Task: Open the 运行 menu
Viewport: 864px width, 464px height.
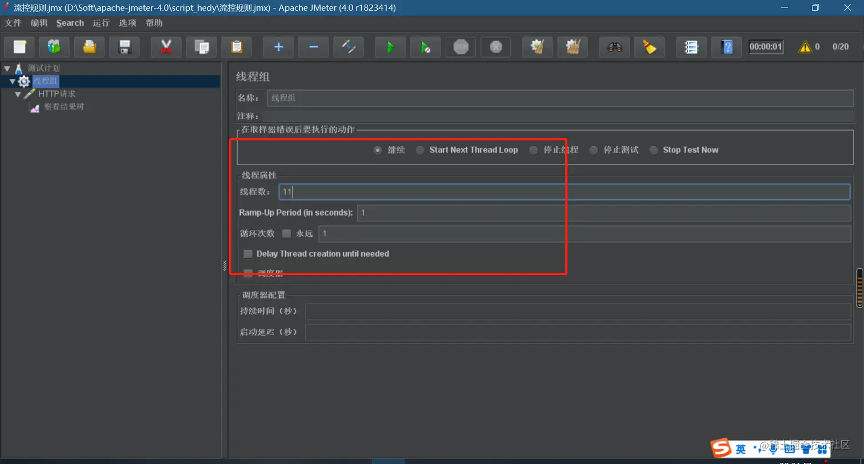Action: point(101,23)
